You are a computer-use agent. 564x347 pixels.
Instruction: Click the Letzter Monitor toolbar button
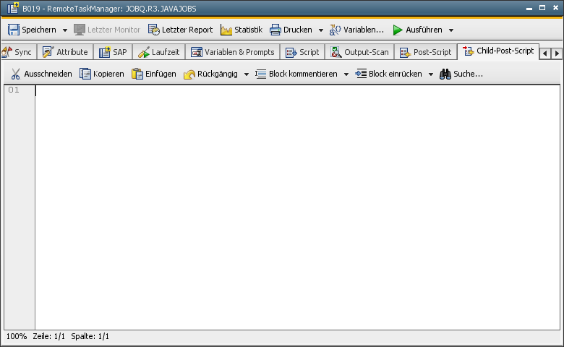pos(107,30)
